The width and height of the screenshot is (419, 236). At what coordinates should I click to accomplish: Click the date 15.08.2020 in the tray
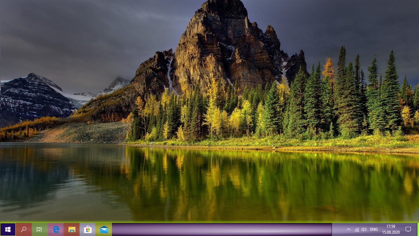pyautogui.click(x=390, y=232)
